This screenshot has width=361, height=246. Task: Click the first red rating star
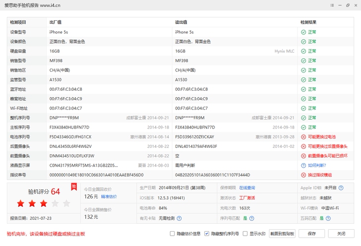click(x=21, y=203)
